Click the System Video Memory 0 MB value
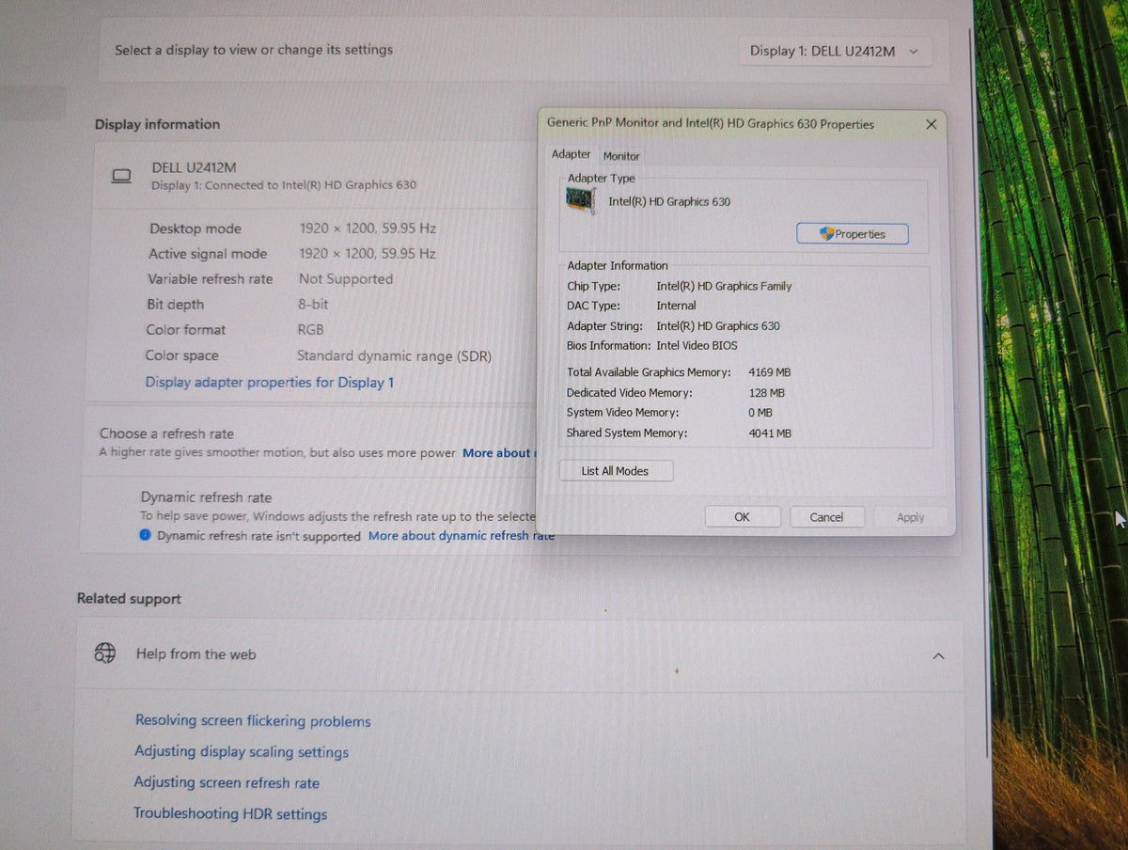Viewport: 1128px width, 850px height. click(760, 413)
